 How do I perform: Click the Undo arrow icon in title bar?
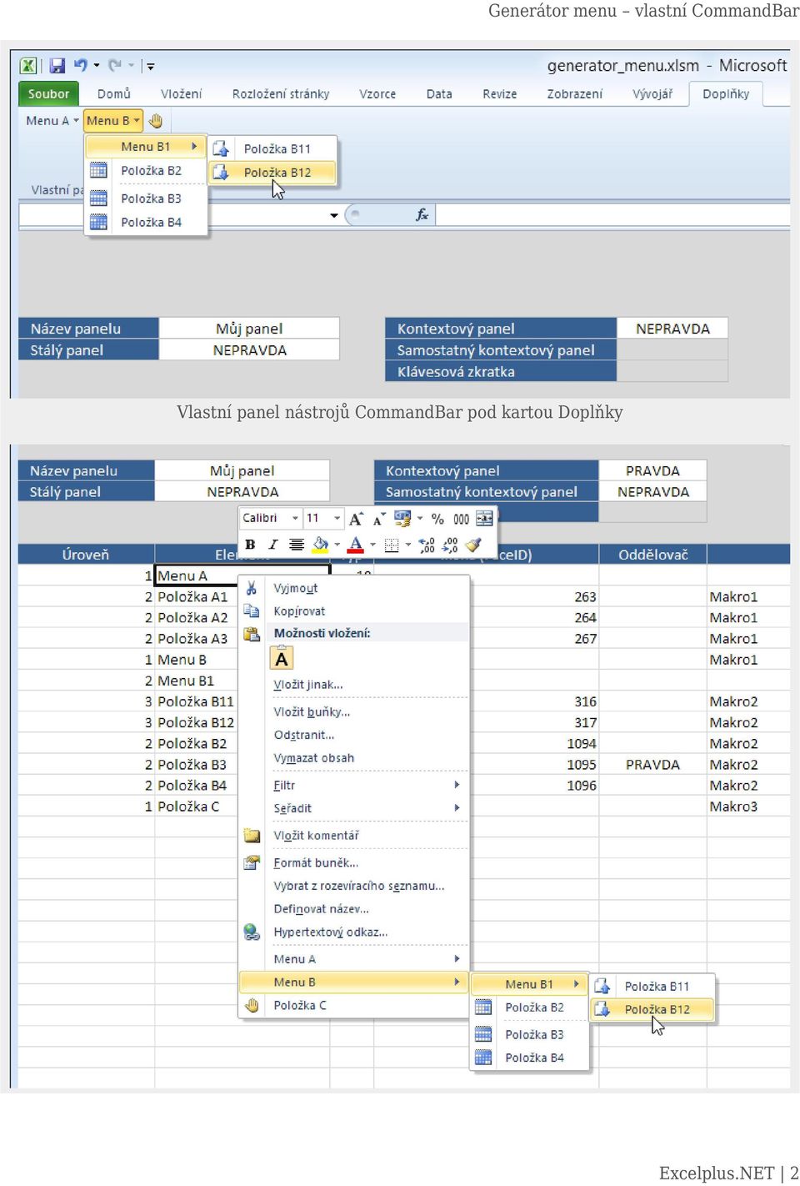coord(80,65)
